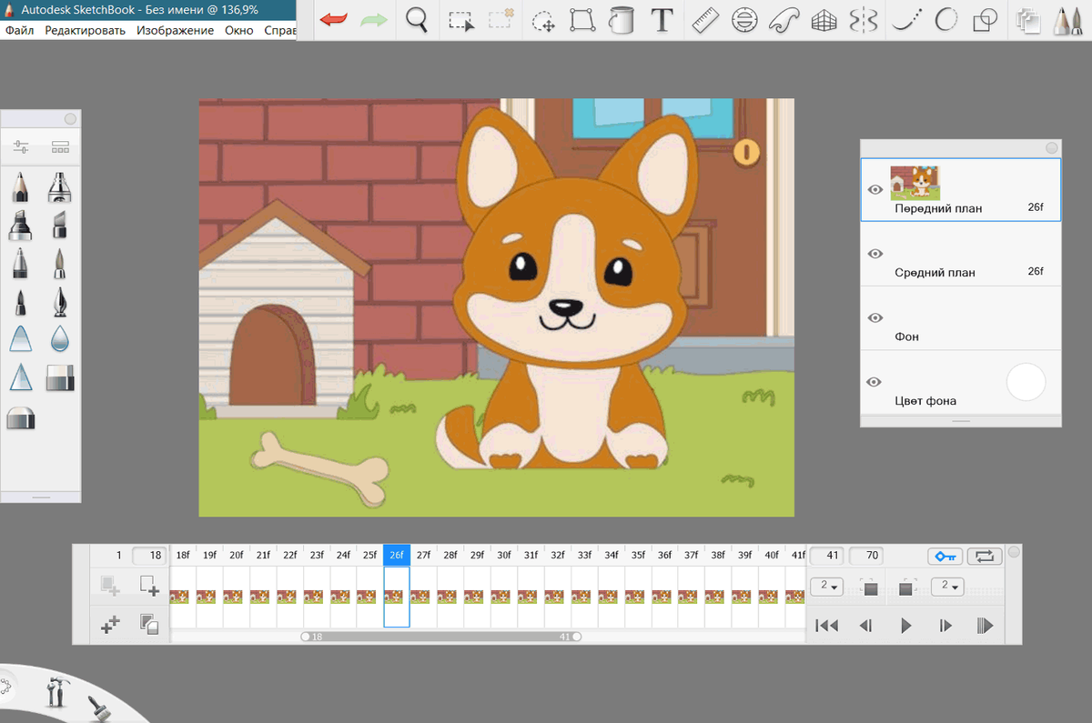1092x723 pixels.
Task: Select the Text tool
Action: click(662, 20)
